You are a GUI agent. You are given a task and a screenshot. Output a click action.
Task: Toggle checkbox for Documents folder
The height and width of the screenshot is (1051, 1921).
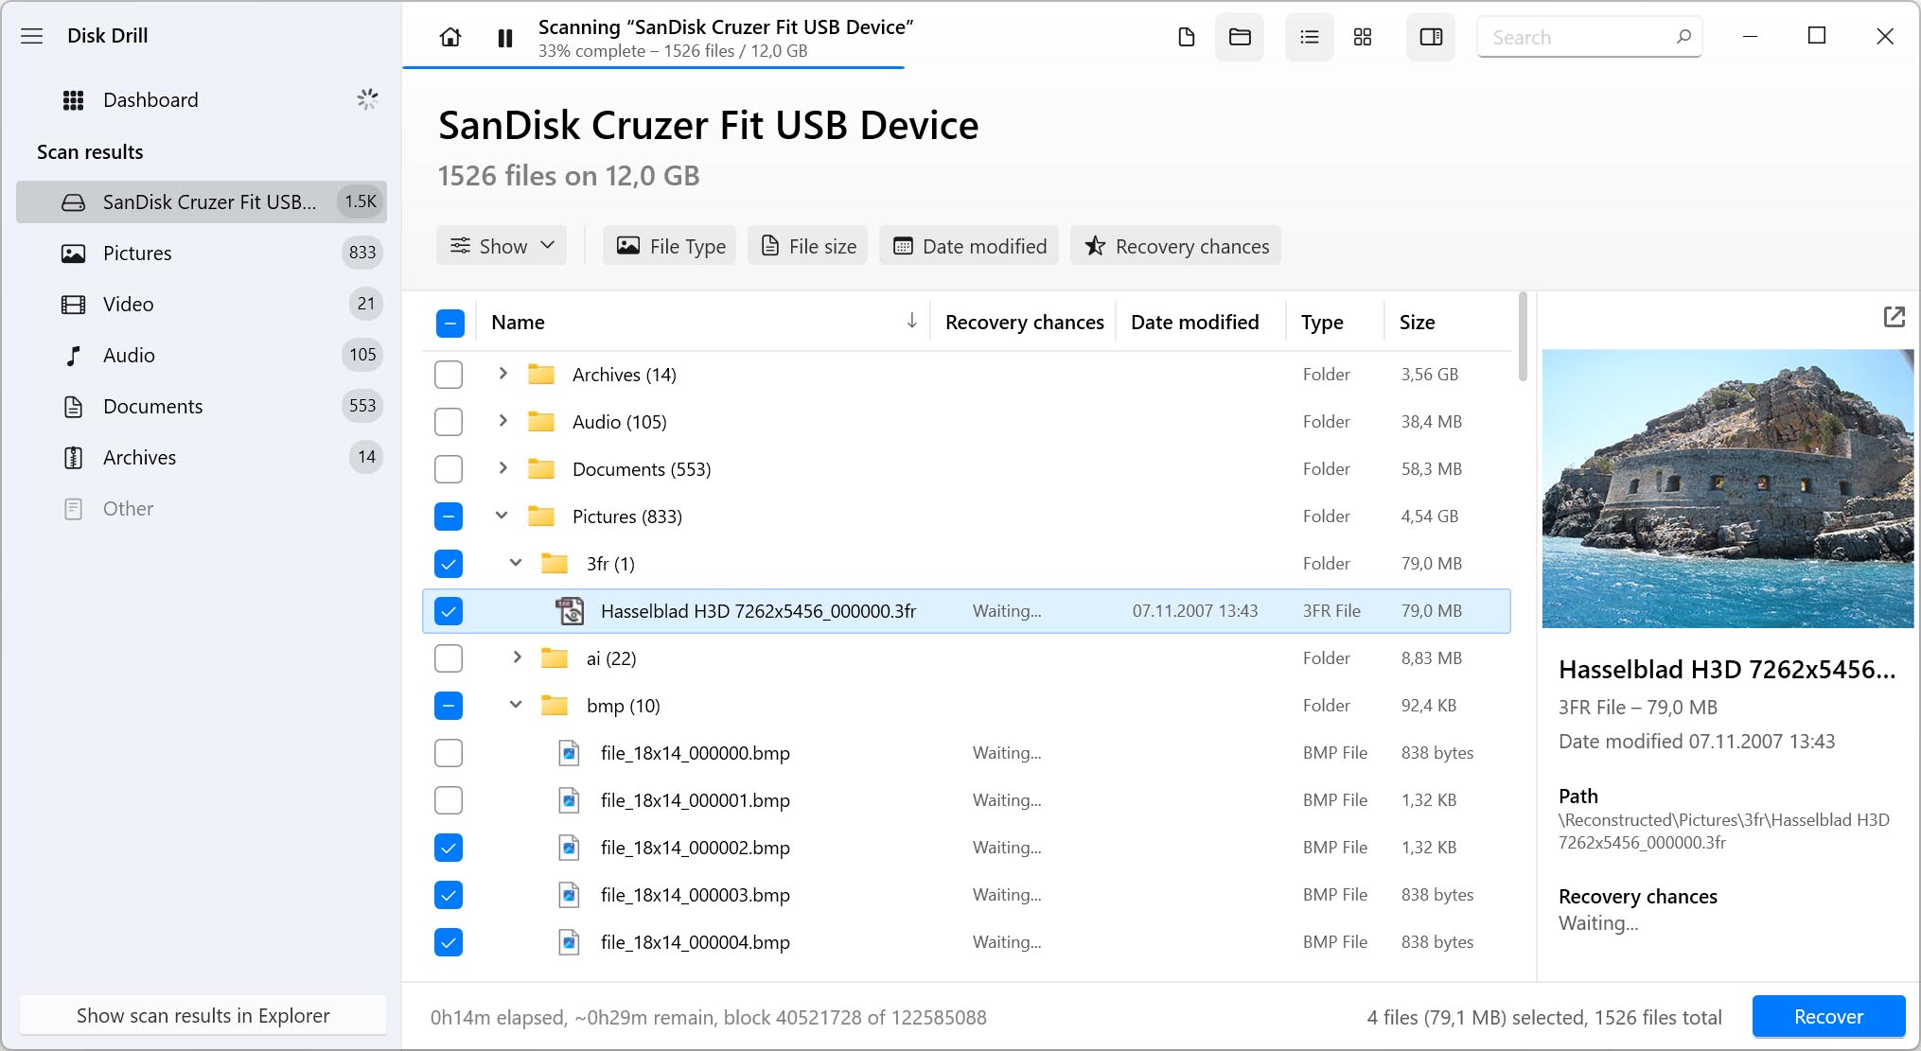point(449,468)
